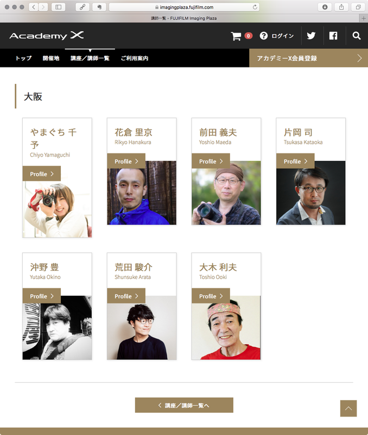This screenshot has width=368, height=435.
Task: Open the Facebook page icon
Action: (x=333, y=36)
